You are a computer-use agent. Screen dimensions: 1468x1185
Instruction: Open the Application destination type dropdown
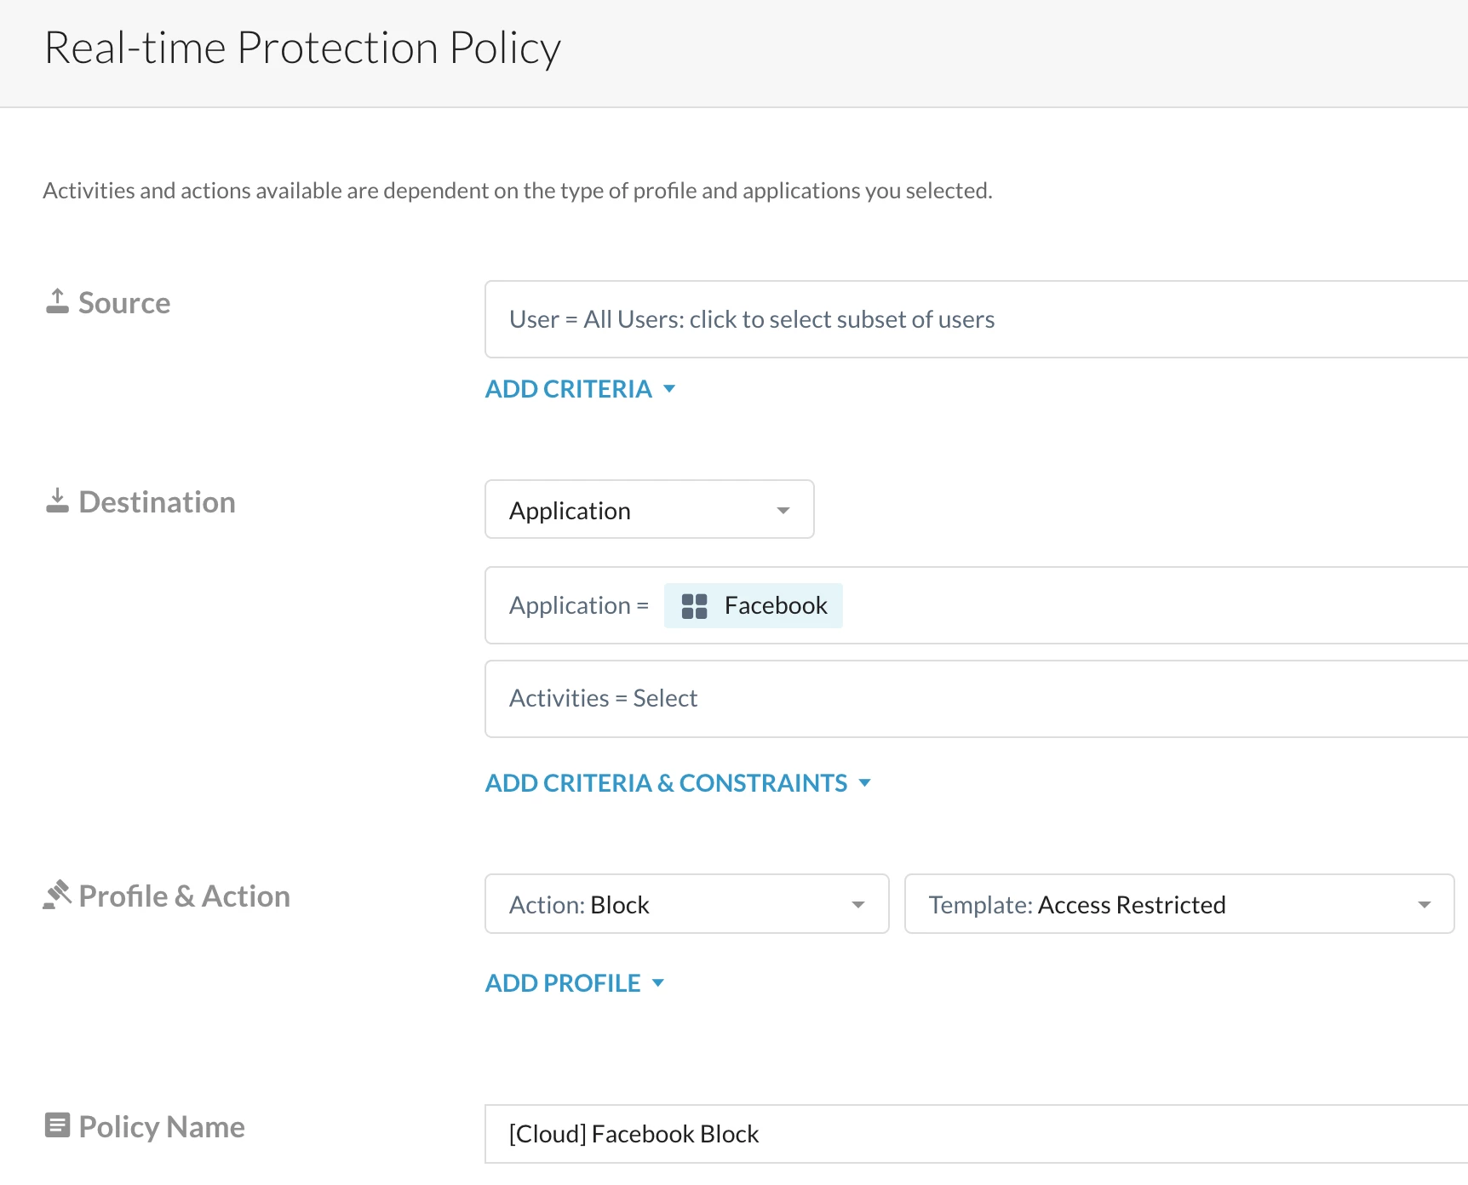click(649, 510)
